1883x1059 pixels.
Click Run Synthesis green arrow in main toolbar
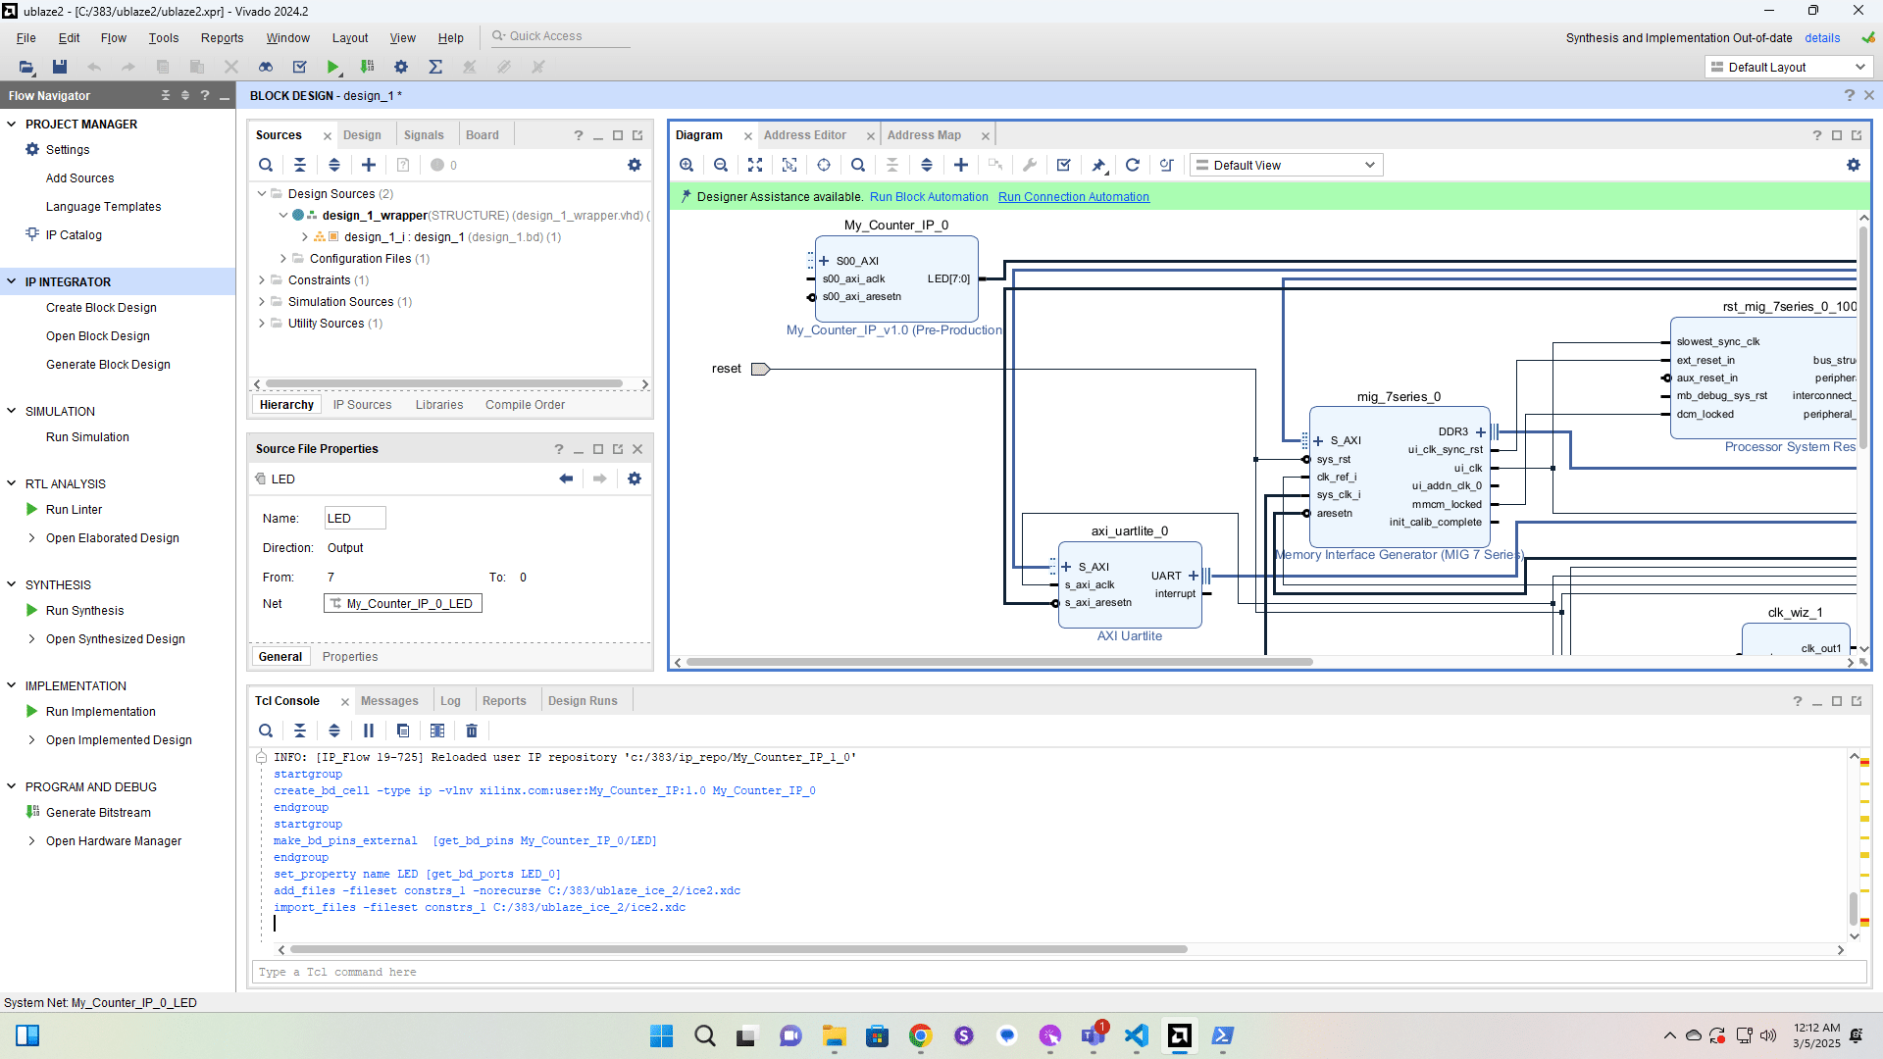[333, 67]
